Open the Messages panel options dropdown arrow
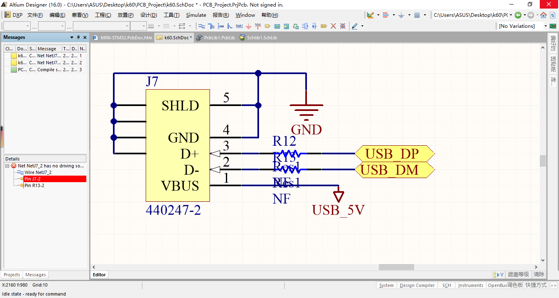The height and width of the screenshot is (298, 559). pyautogui.click(x=71, y=37)
